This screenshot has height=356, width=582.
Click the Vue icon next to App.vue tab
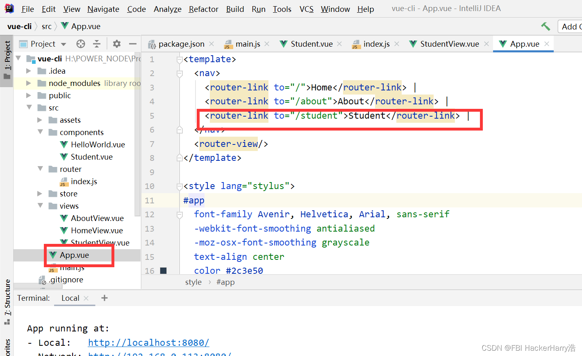[502, 44]
